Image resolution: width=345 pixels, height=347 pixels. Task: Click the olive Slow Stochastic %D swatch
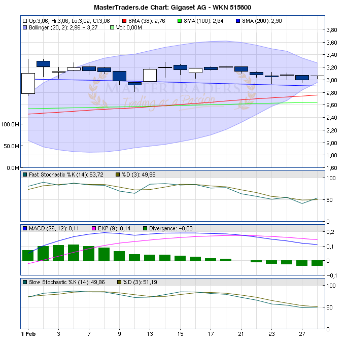click(119, 282)
